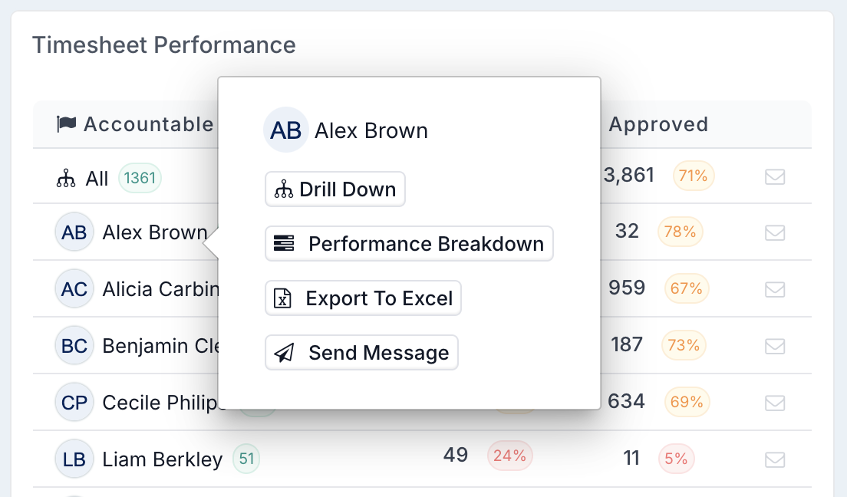The image size is (847, 497).
Task: Open Cecile Philip's name entry
Action: (160, 403)
